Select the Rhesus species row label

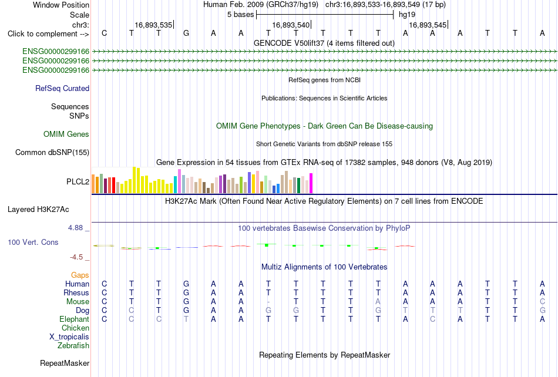pos(76,292)
